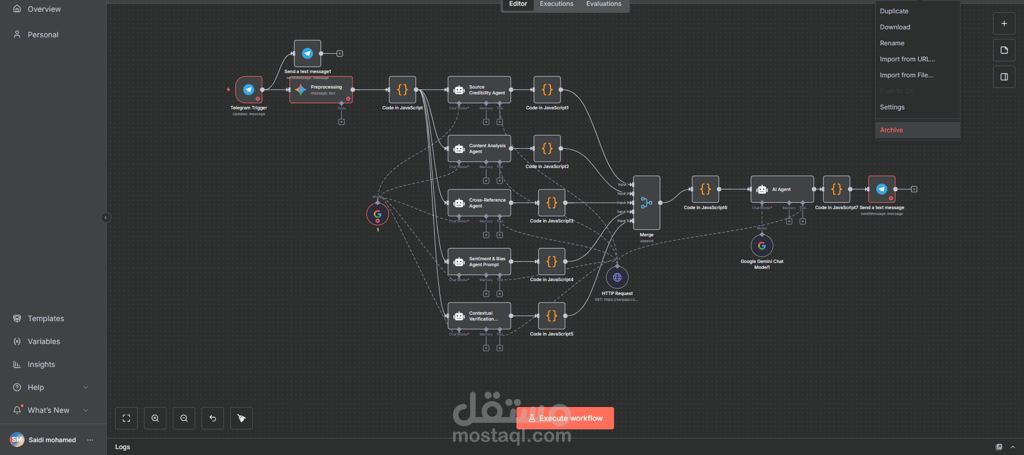This screenshot has width=1024, height=455.
Task: Click the fit-to-view canvas button
Action: [x=126, y=418]
